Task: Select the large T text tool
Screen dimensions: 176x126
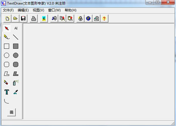Action: (x=6, y=92)
